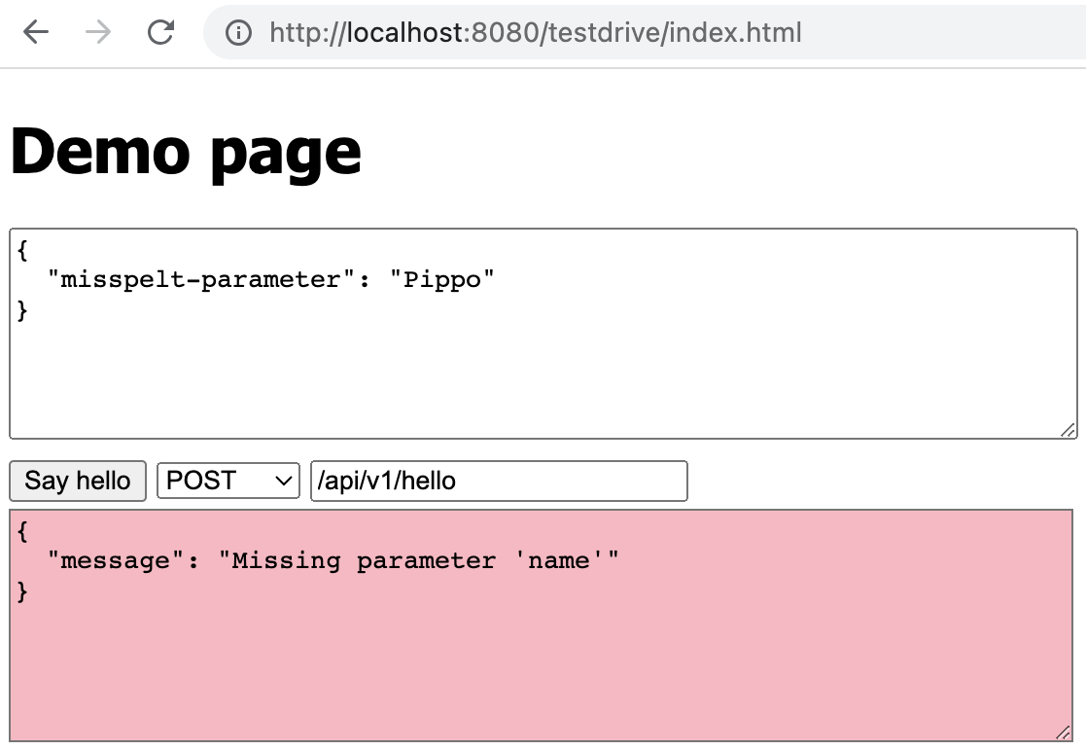The image size is (1086, 750).
Task: Click the dropdown arrow beside POST
Action: 281,481
